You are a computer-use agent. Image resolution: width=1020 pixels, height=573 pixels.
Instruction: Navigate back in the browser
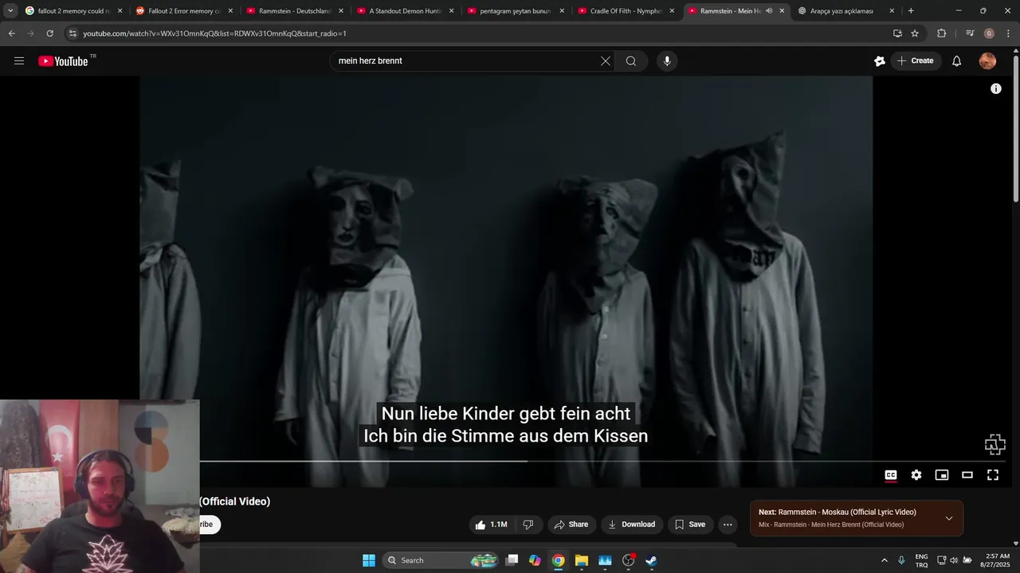pos(11,33)
